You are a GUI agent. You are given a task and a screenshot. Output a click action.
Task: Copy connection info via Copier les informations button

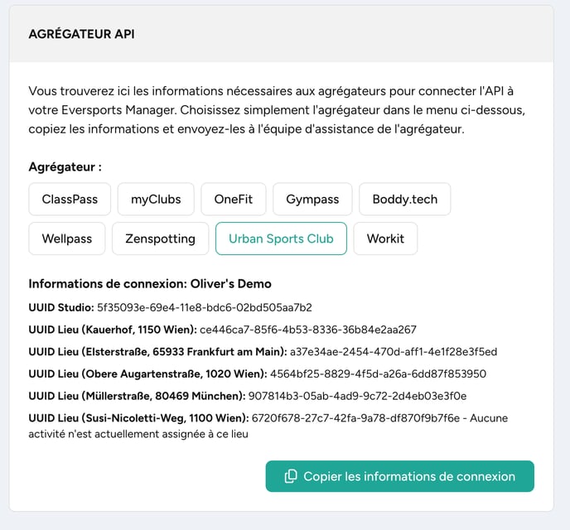400,476
